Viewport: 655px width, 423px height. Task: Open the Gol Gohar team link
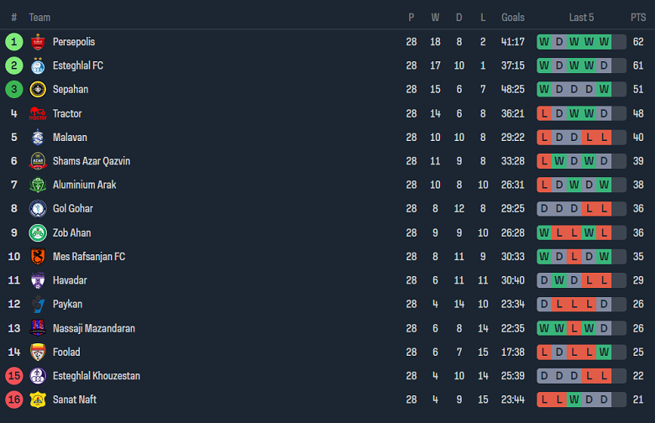72,209
